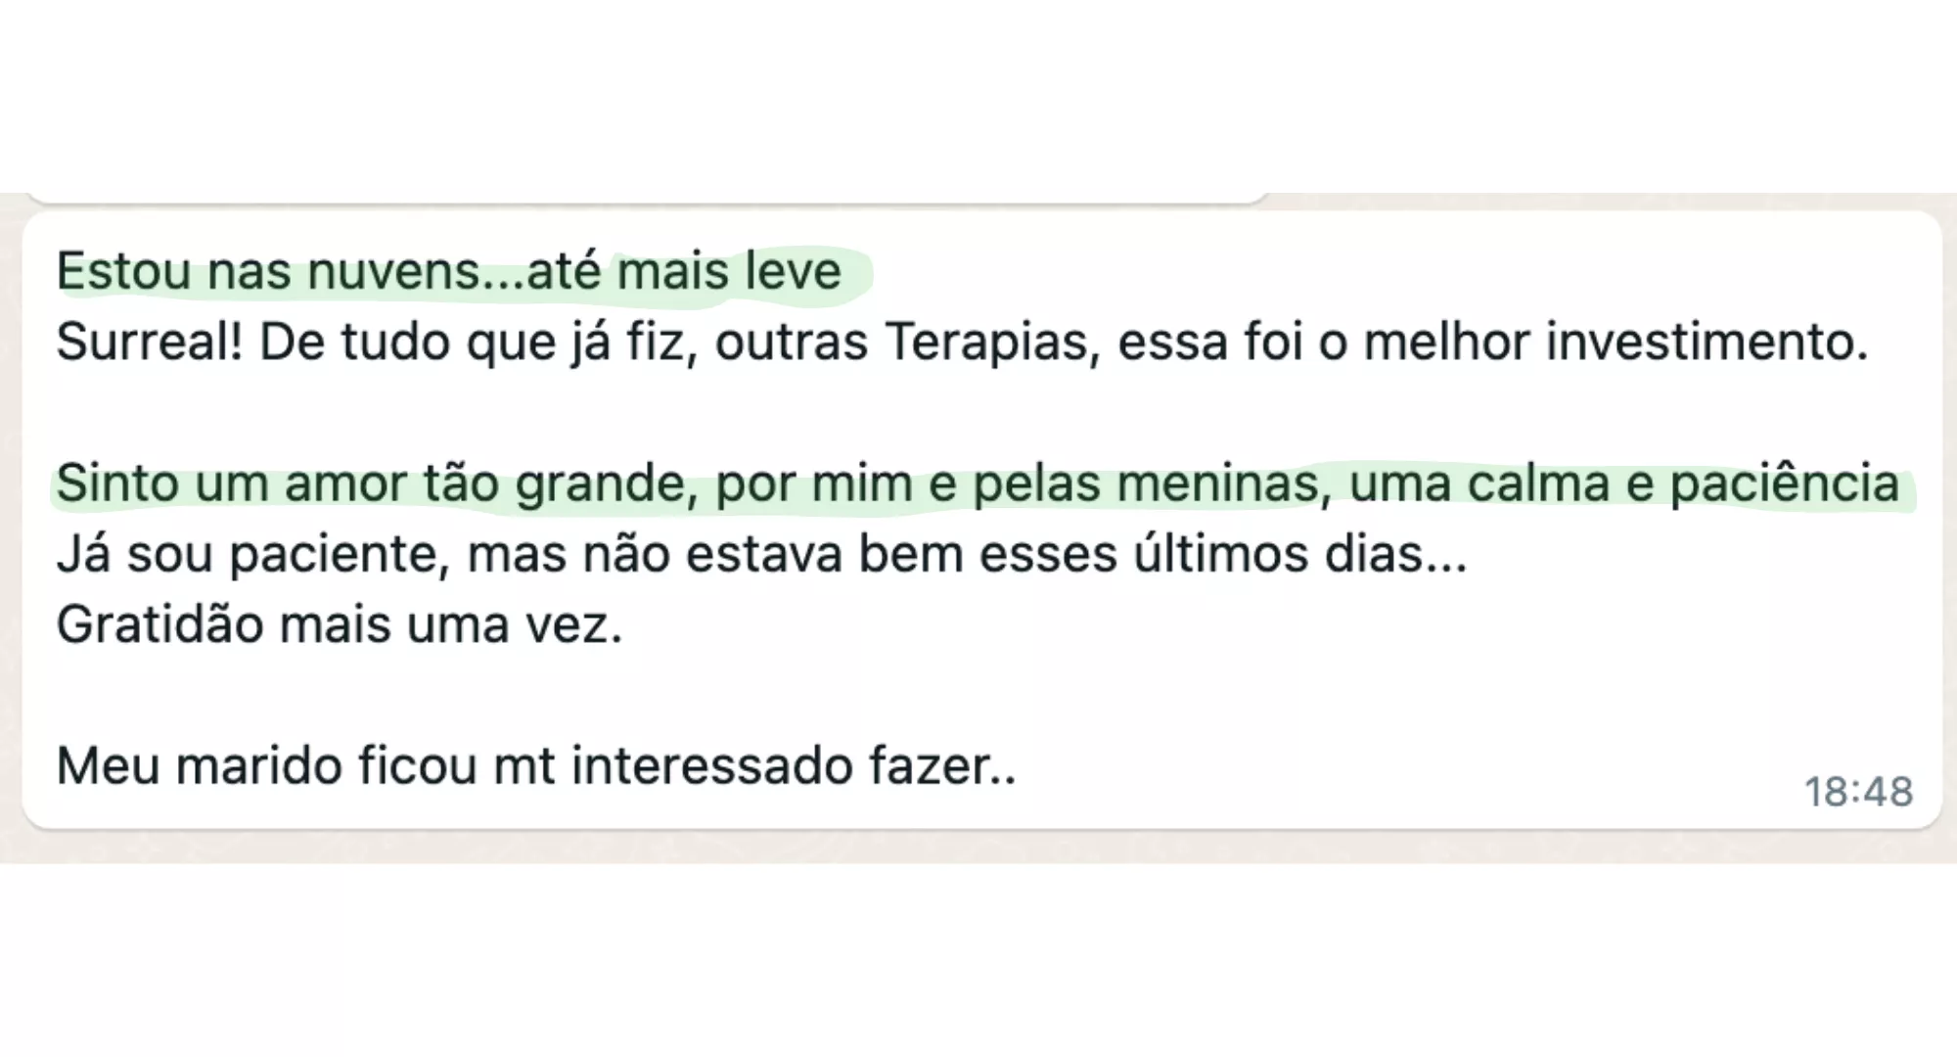This screenshot has height=1057, width=1957.
Task: Click the word "investimento" in the message
Action: [x=1701, y=343]
